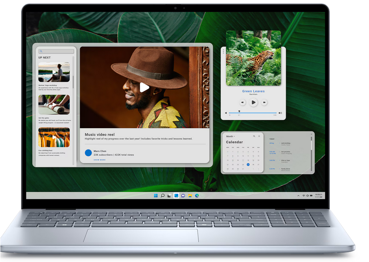Screen dimensions: 369x262
Task: Open Microsoft Edge from the taskbar
Action: (197, 196)
